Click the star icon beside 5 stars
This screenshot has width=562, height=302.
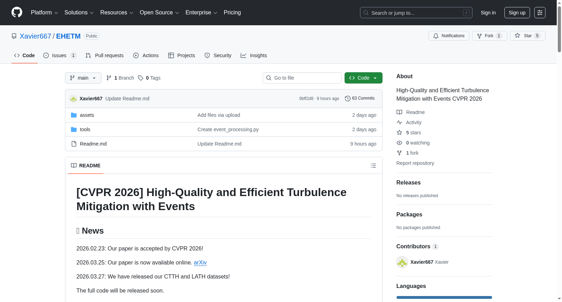tap(399, 133)
